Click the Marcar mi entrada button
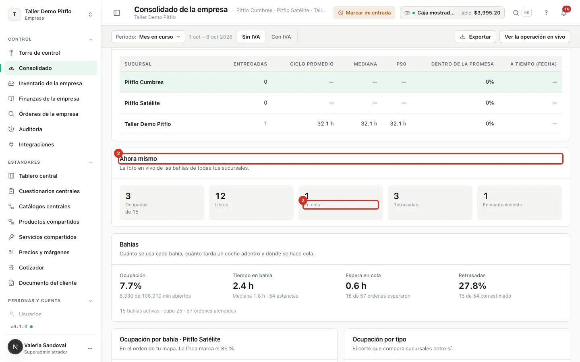Screen dimensions: 580x362 [x=364, y=13]
